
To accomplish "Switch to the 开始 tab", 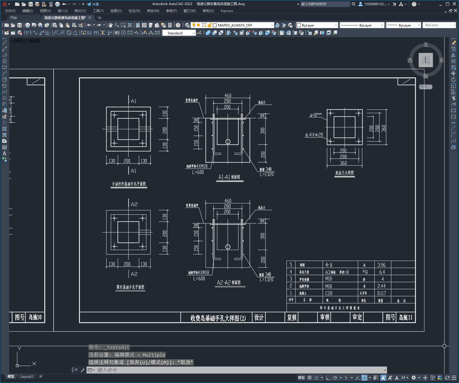I will 13,18.
